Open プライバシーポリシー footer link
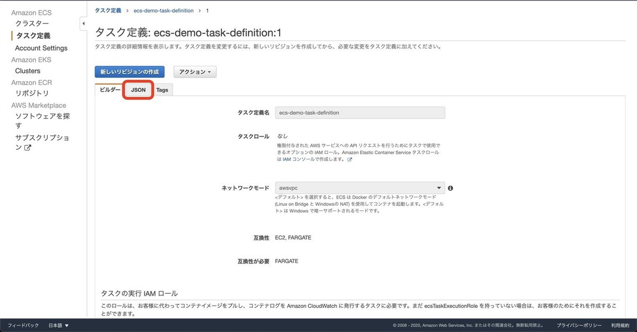637x332 pixels. pyautogui.click(x=579, y=325)
